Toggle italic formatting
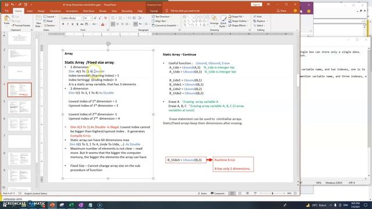Screen dimensions: 372x209 coord(68,24)
